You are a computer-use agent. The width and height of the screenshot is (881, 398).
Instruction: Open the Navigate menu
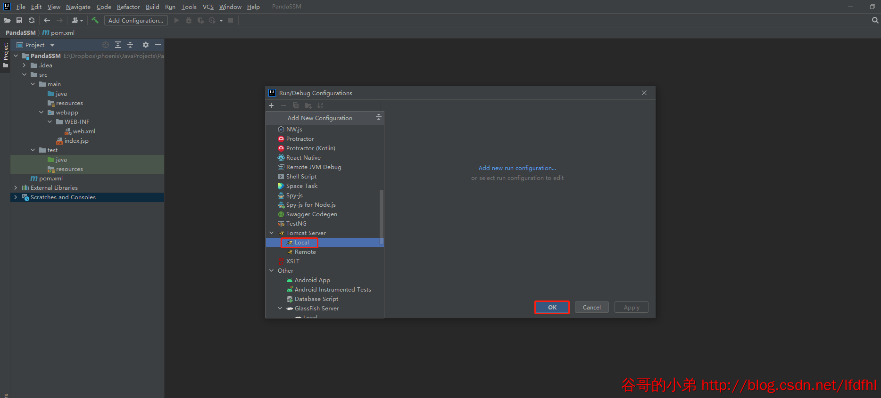[78, 7]
